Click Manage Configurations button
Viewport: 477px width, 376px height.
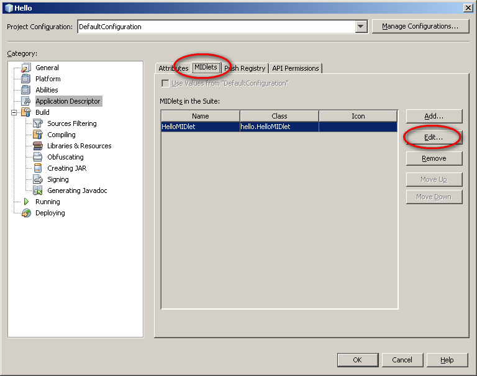[x=420, y=27]
